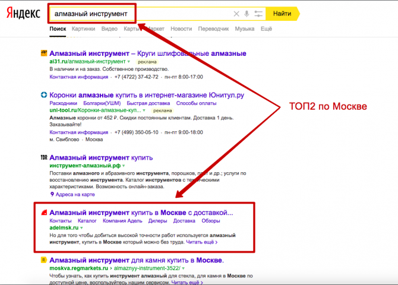
Task: Open the Способы оплаты sitelink
Action: point(196,103)
